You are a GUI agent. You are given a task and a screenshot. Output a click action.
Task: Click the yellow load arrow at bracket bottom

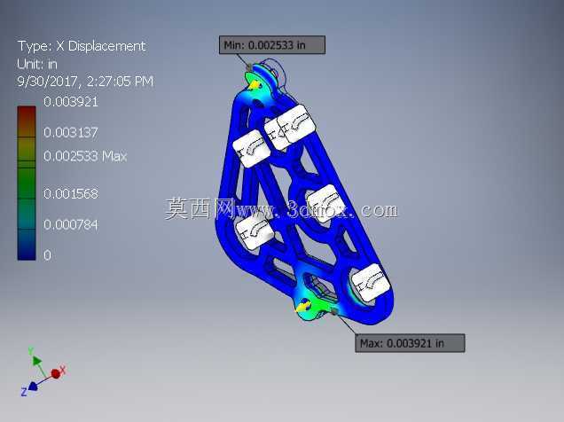[303, 307]
